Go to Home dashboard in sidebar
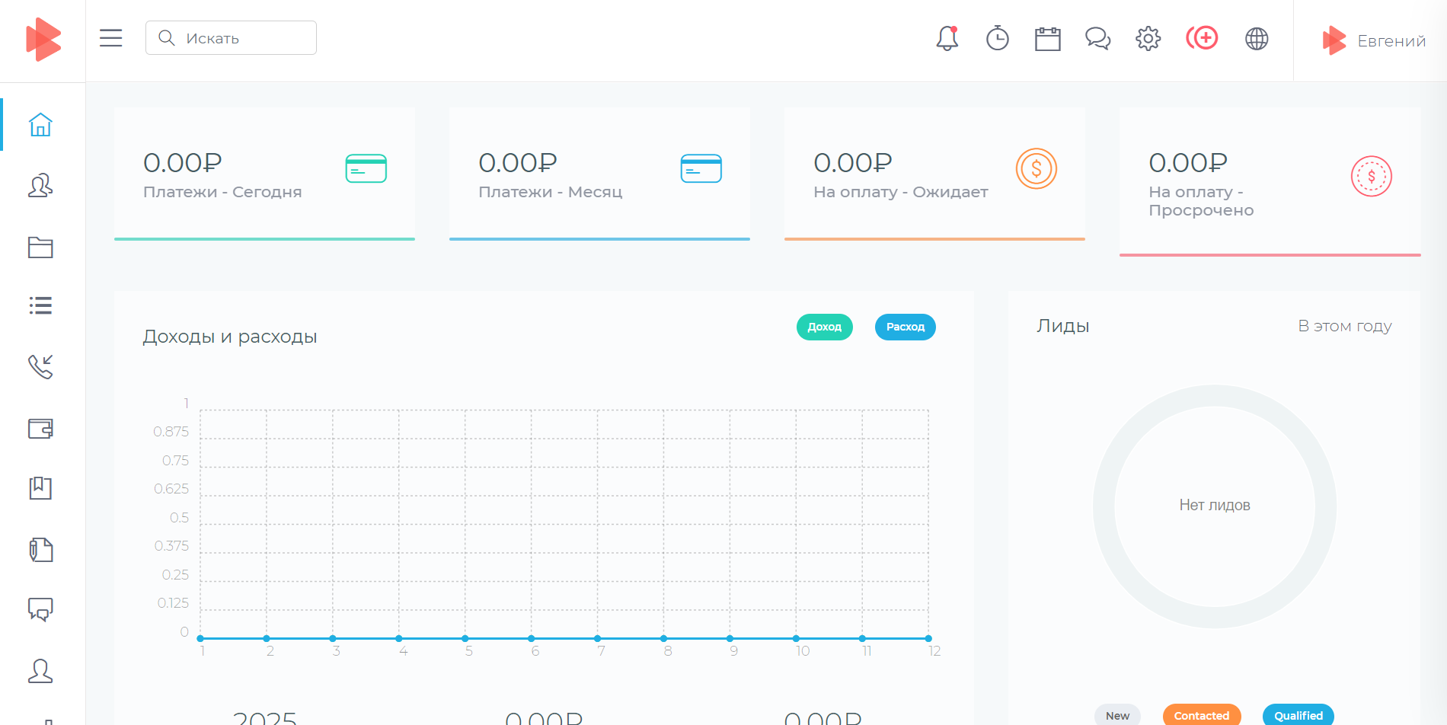This screenshot has height=725, width=1447. [40, 124]
